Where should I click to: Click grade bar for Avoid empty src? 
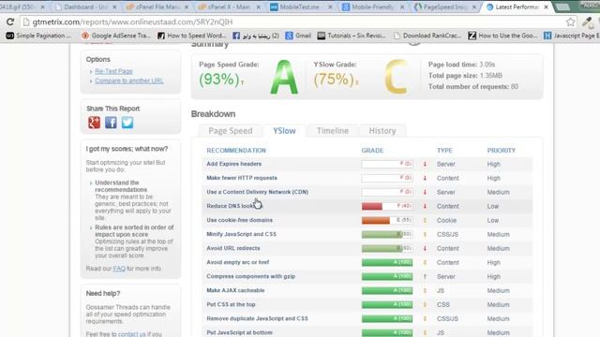pyautogui.click(x=387, y=262)
